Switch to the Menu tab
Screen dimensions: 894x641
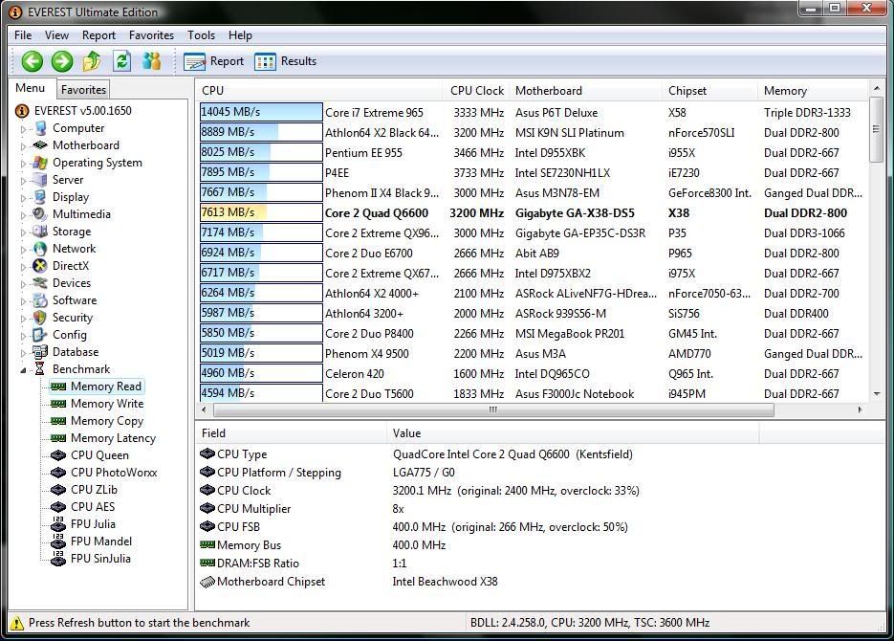[x=31, y=88]
